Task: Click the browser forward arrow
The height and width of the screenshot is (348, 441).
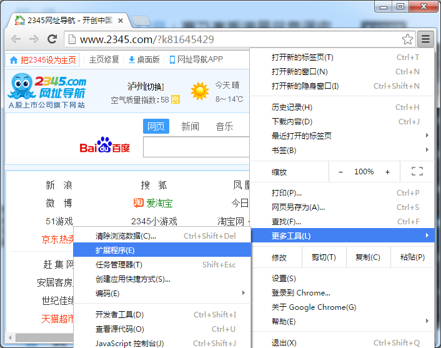Action: pos(34,39)
